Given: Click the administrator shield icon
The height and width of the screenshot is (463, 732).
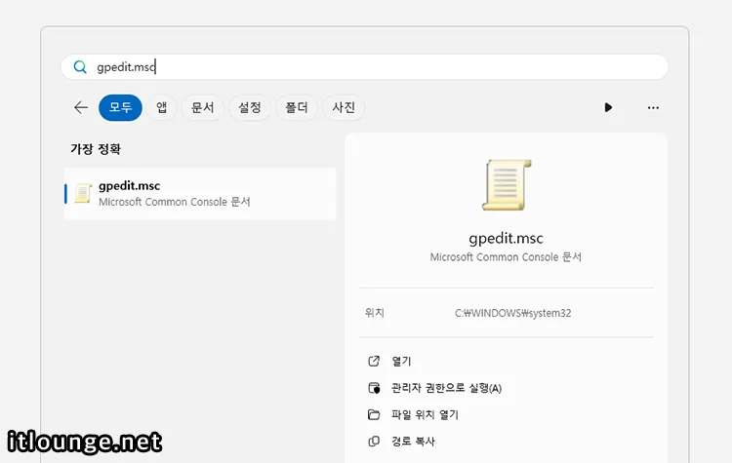Looking at the screenshot, I should 374,388.
